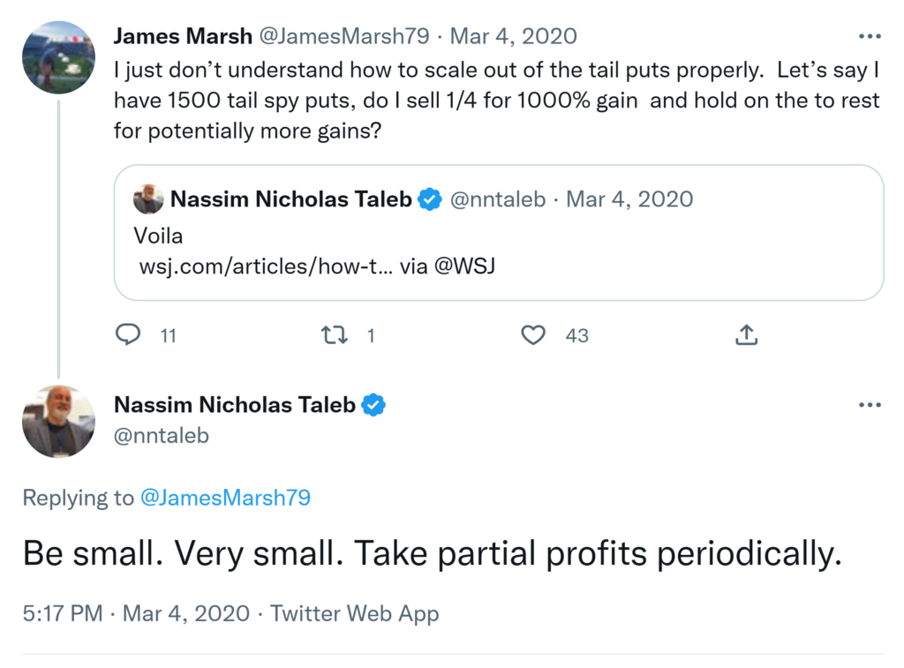
Task: Click verified badge beside Taleb's reply name
Action: point(374,405)
